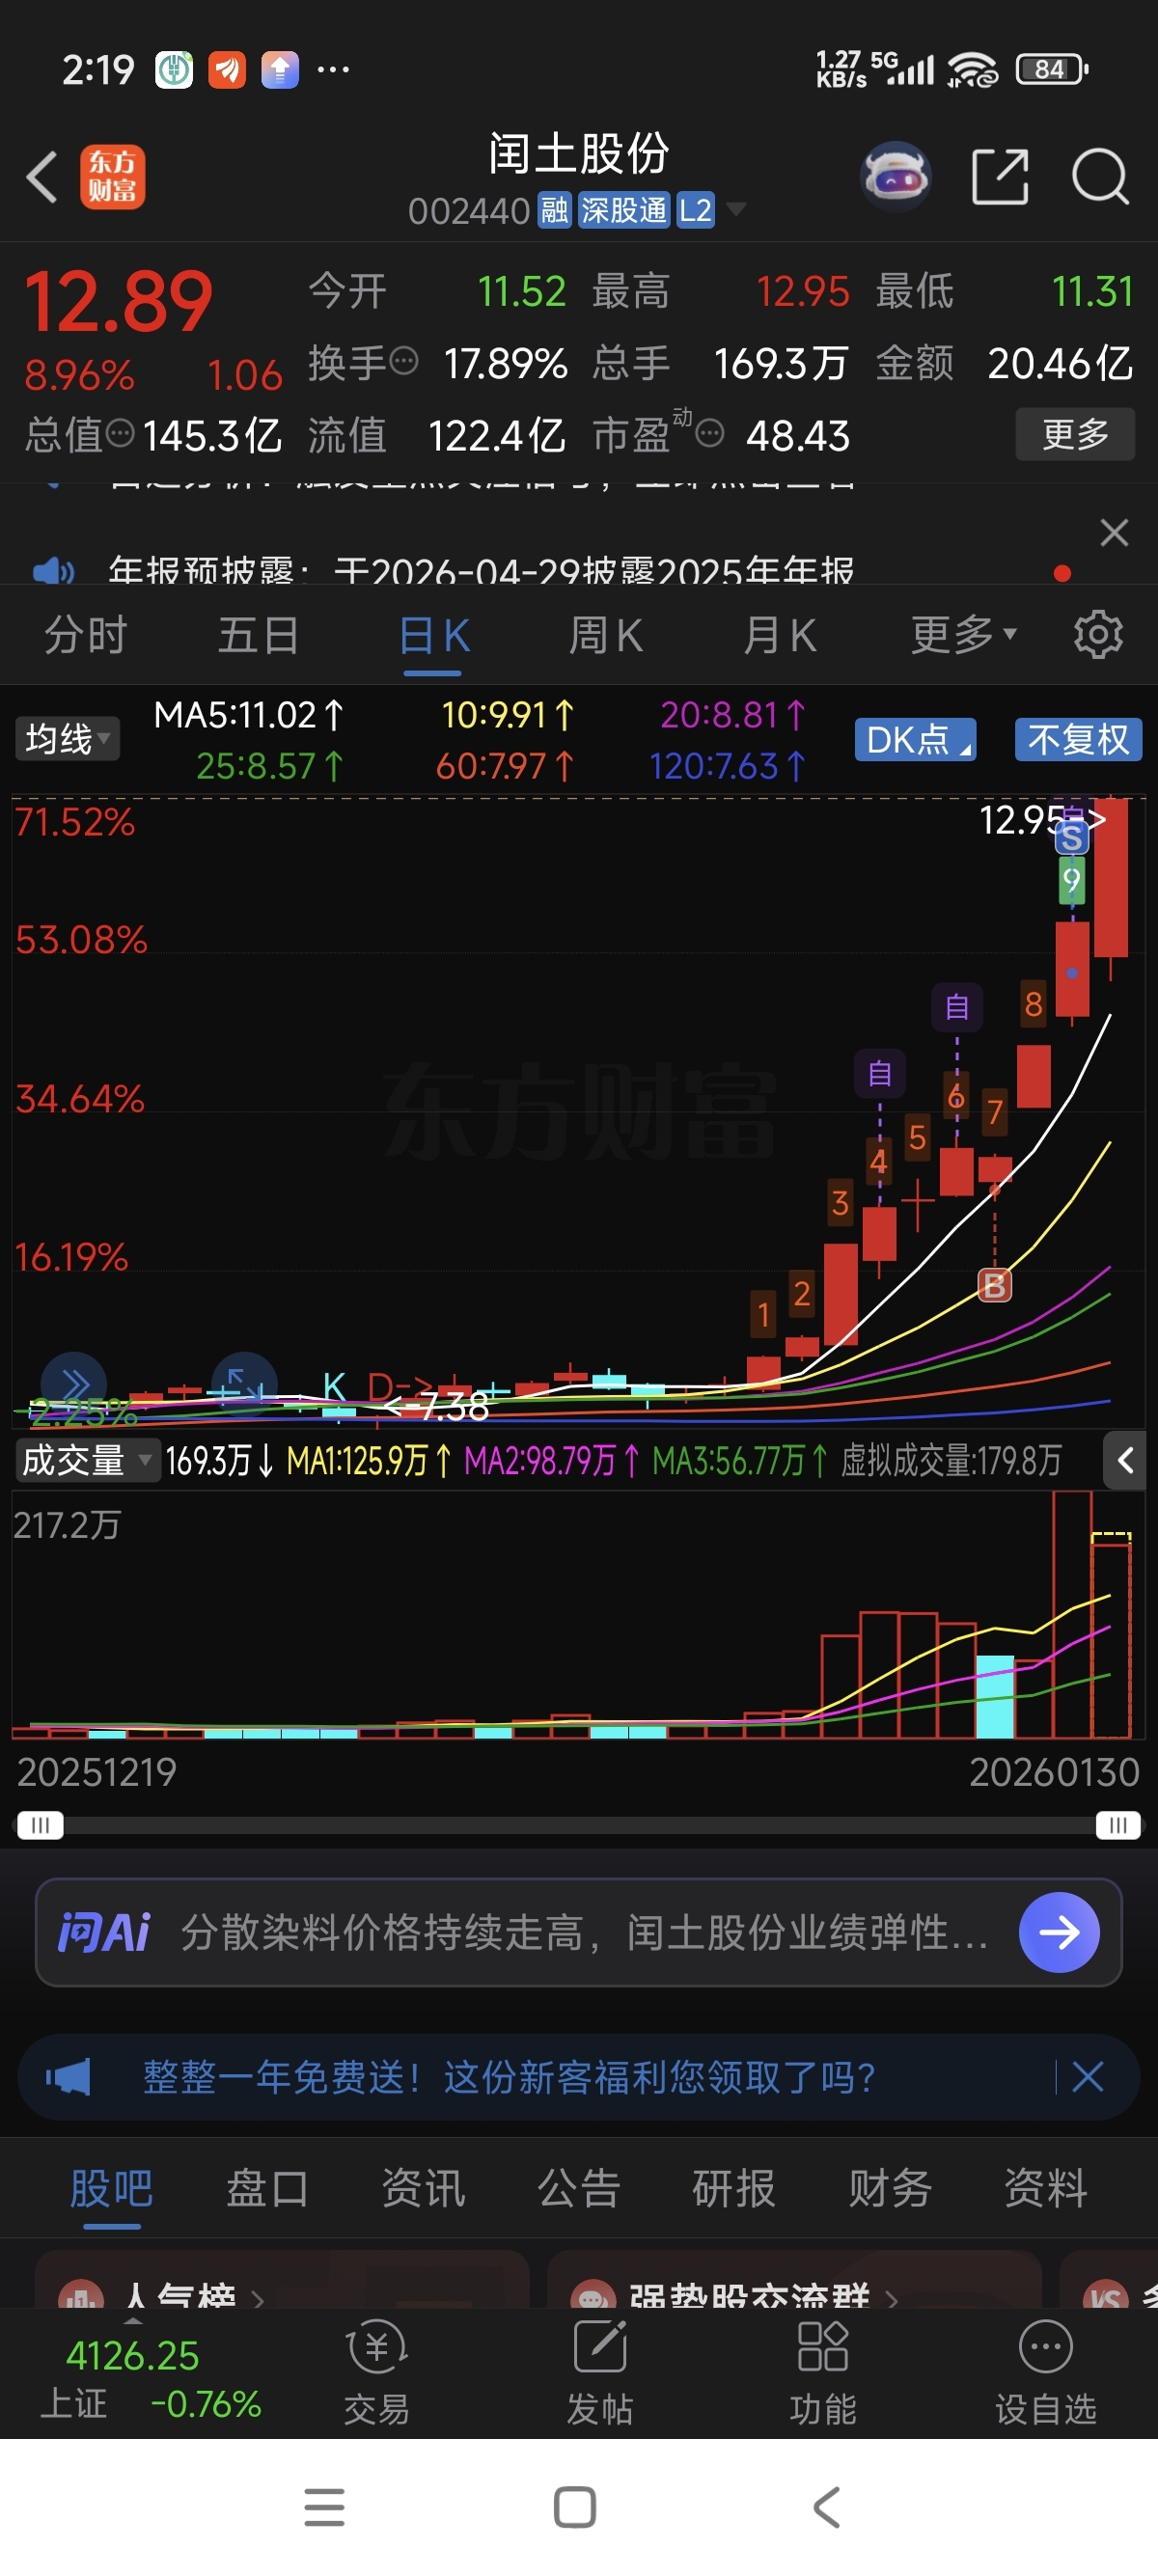Open 成交量 indicator dropdown
The height and width of the screenshot is (2576, 1158).
tap(86, 1461)
